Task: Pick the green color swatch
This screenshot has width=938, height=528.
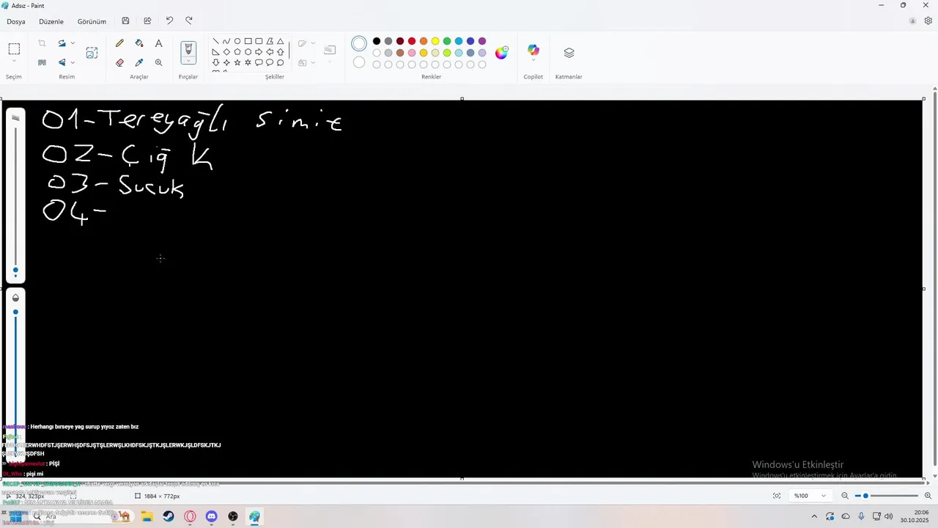Action: click(x=447, y=41)
